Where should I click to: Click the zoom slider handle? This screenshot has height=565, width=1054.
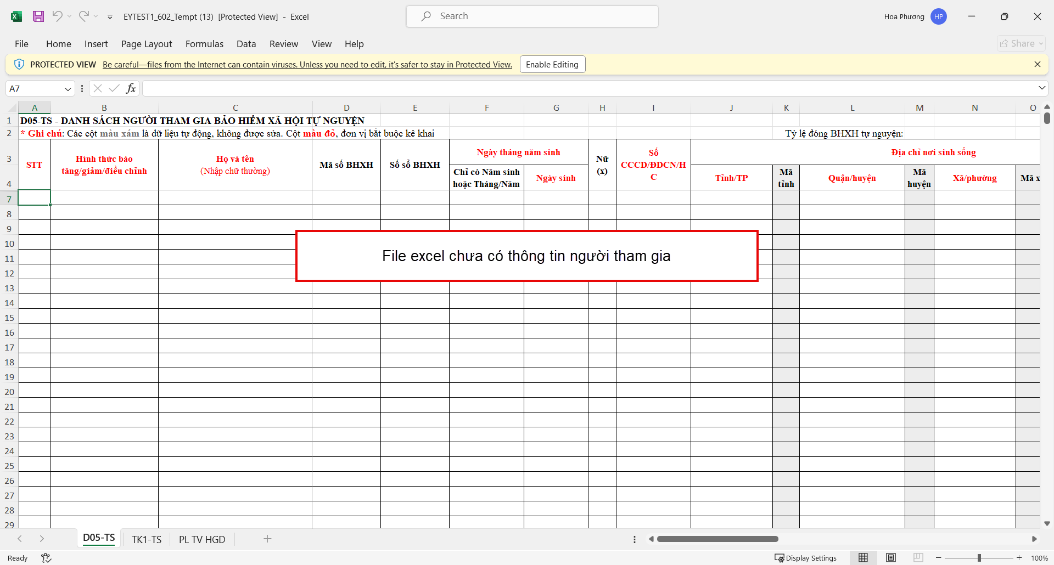[x=979, y=558]
